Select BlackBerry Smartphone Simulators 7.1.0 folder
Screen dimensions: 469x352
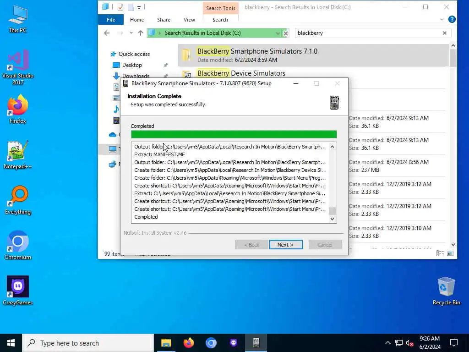[x=313, y=55]
